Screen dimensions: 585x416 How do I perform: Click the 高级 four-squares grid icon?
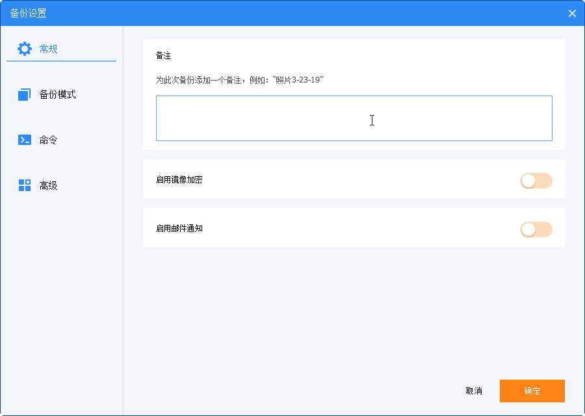25,185
